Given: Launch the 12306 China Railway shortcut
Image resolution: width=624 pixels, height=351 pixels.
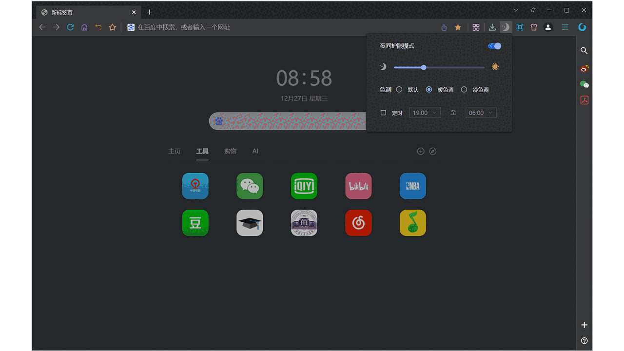Looking at the screenshot, I should 195,186.
